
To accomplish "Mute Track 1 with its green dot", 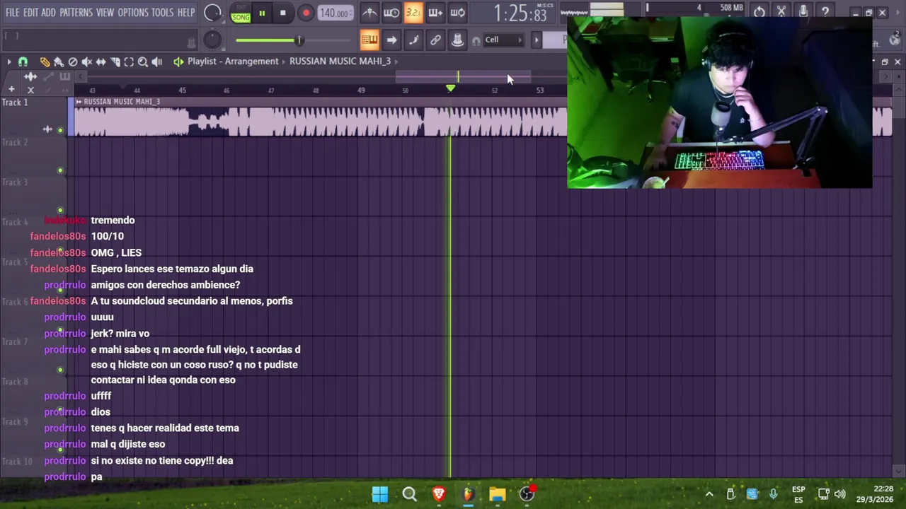I will (x=60, y=130).
